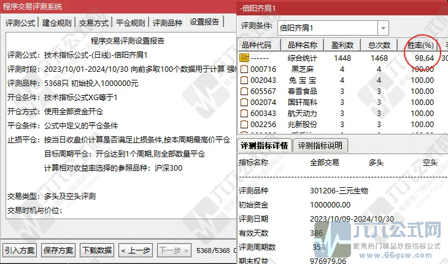The image size is (448, 264).
Task: Click the 下载数据 button
Action: (97, 250)
